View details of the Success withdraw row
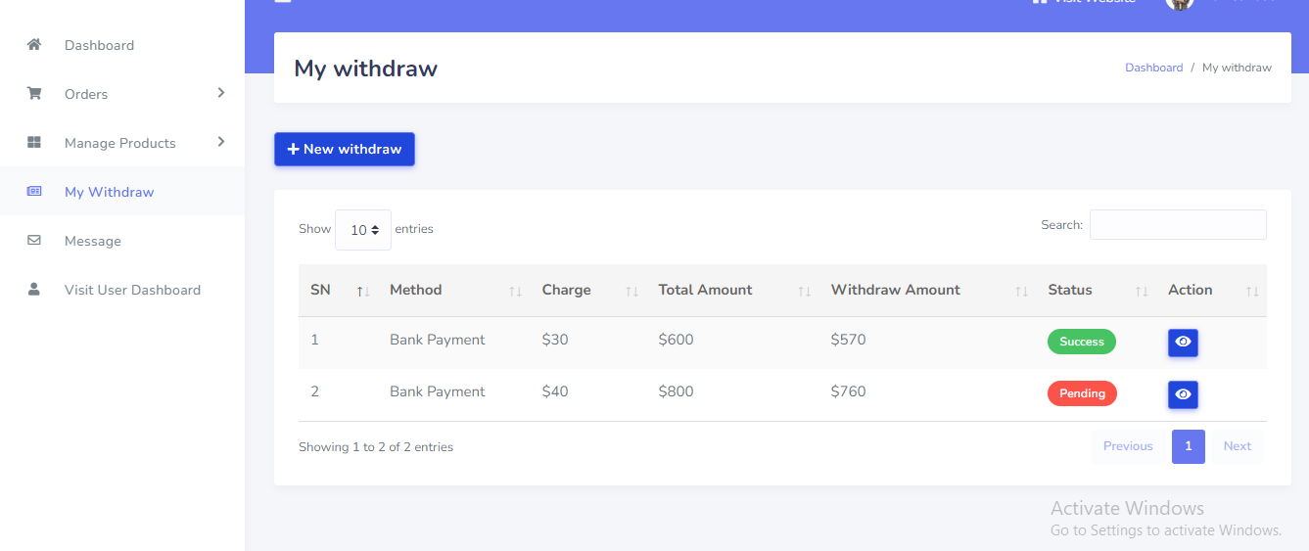The width and height of the screenshot is (1309, 551). 1183,342
